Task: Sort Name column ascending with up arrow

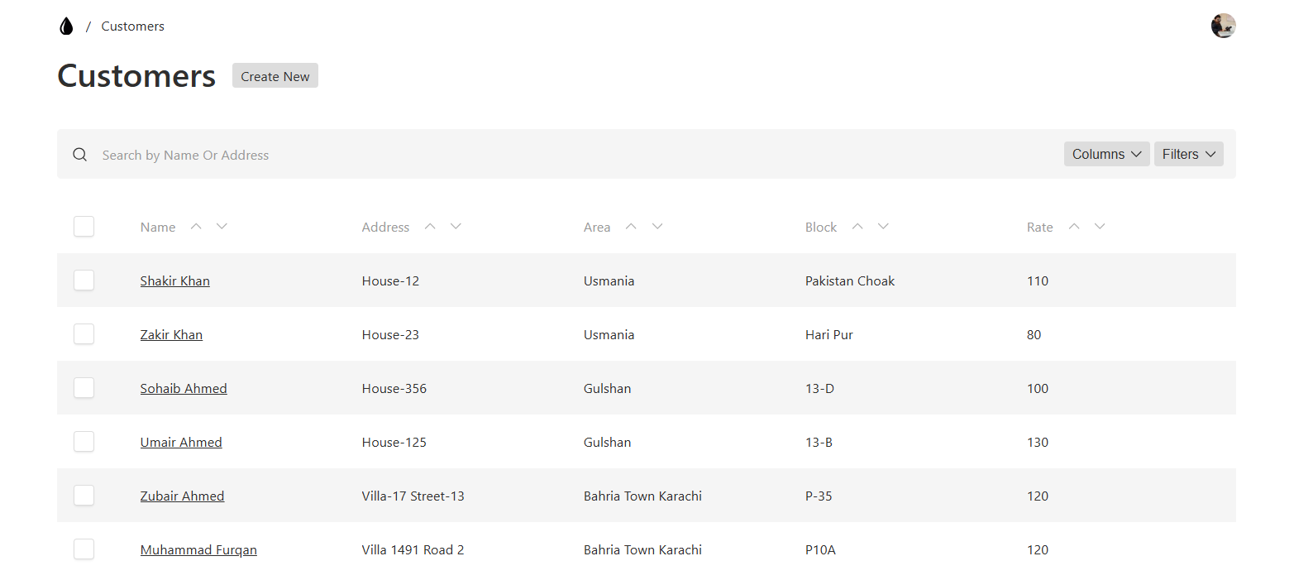Action: 196,227
